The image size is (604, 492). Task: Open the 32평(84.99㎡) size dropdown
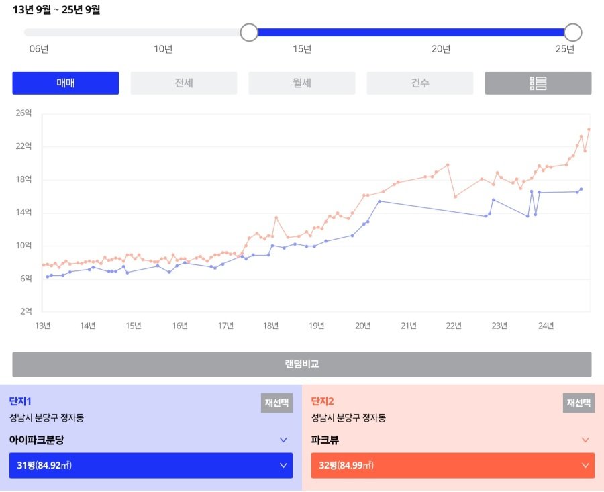click(x=452, y=465)
